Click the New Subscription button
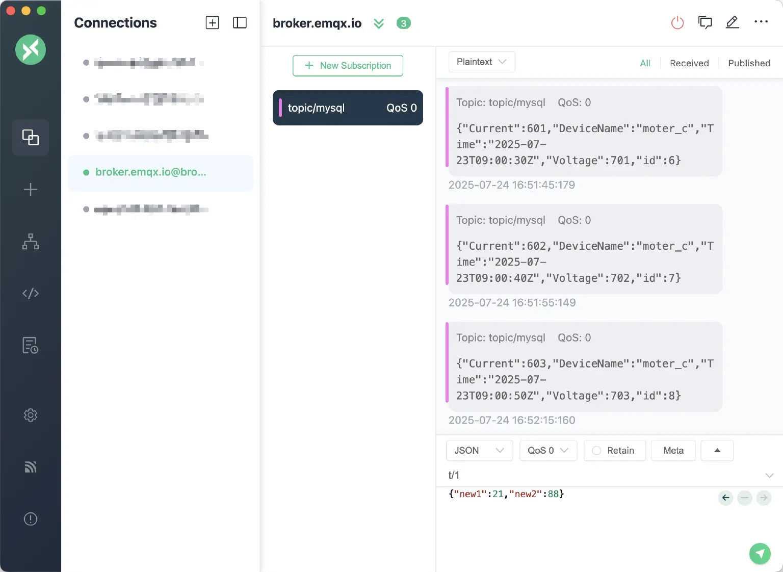783x572 pixels. (348, 66)
